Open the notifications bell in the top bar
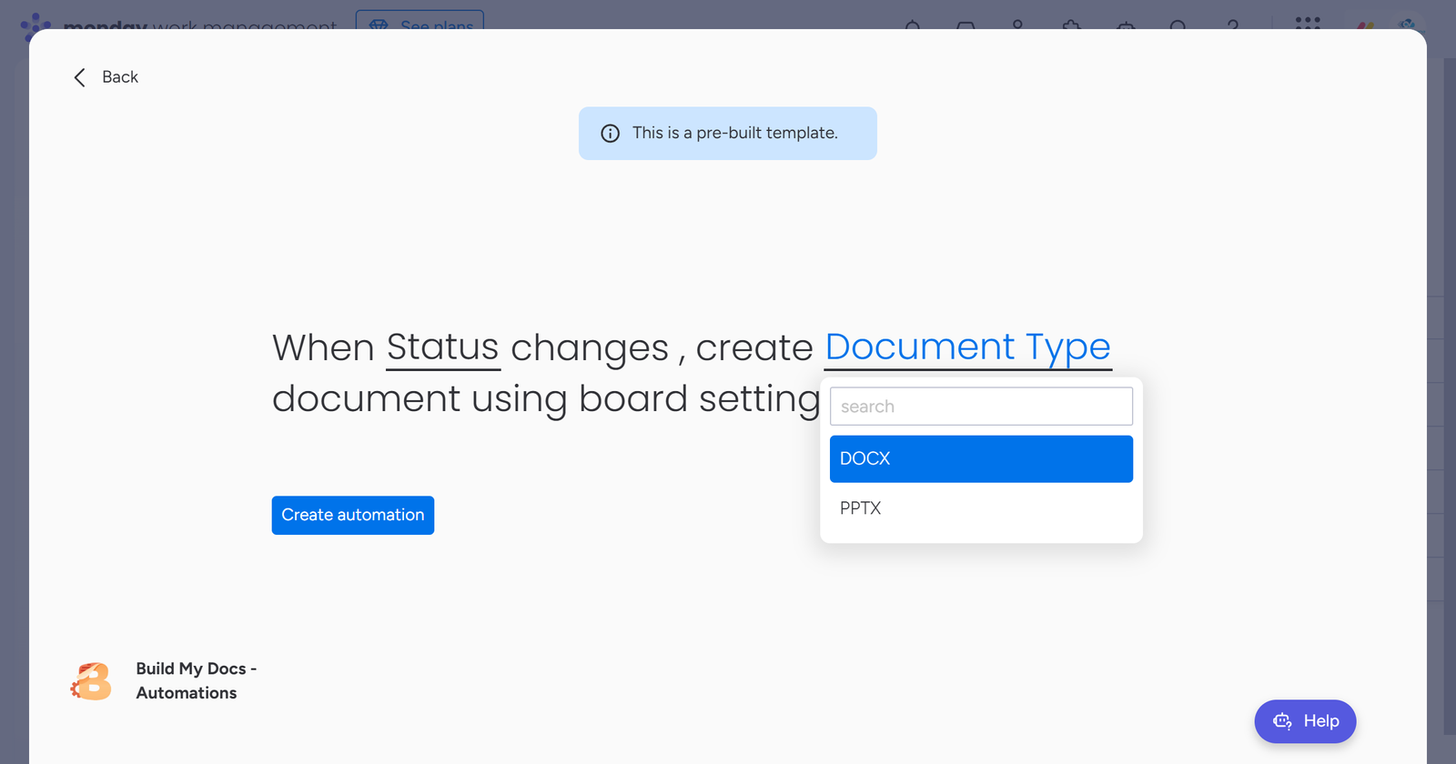The height and width of the screenshot is (764, 1456). pyautogui.click(x=913, y=24)
